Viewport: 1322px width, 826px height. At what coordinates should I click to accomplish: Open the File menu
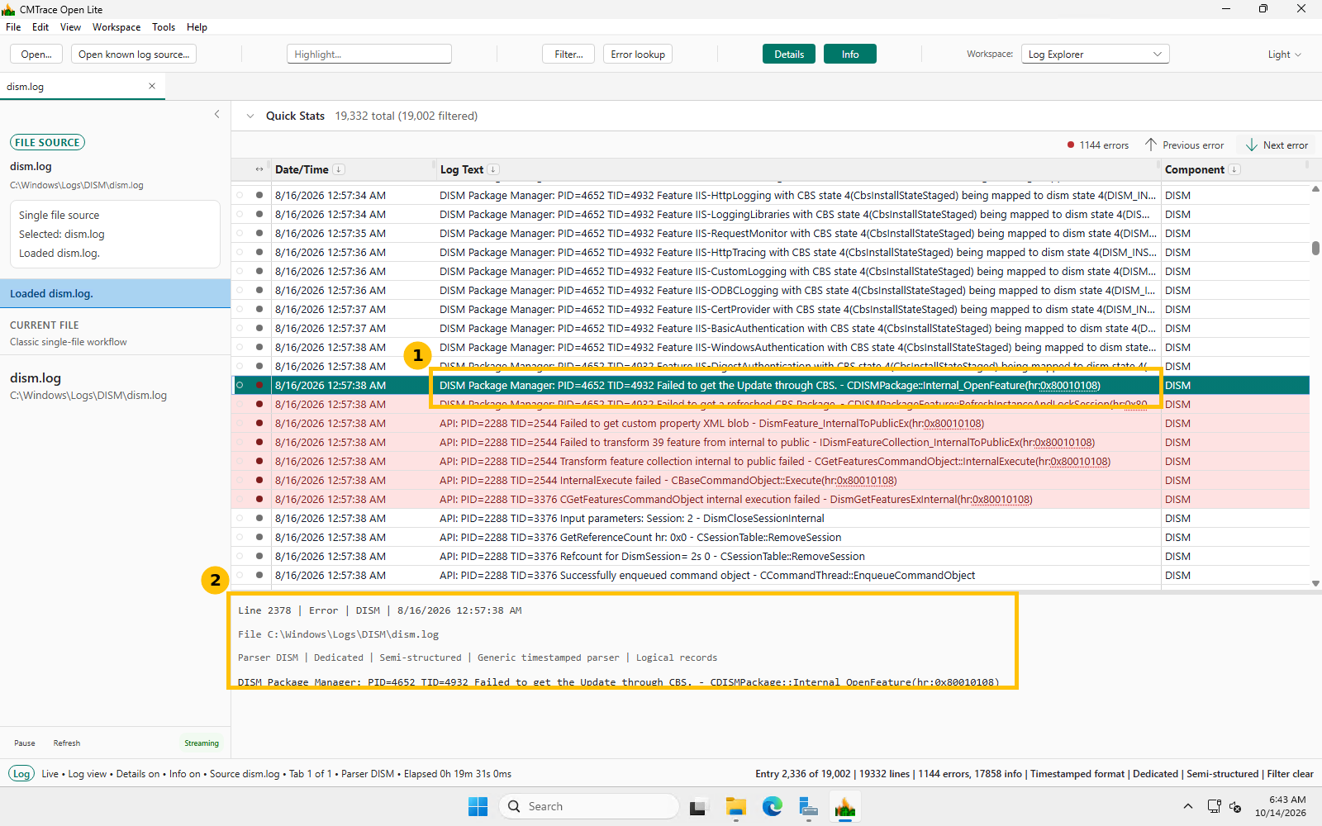pyautogui.click(x=13, y=27)
